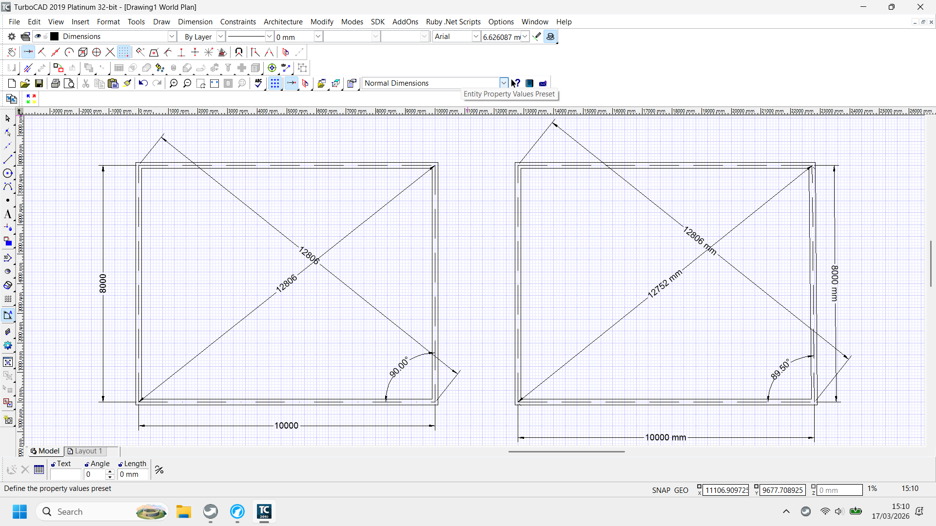Switch to the Layout 1 tab
Screen dimensions: 936x526
86,451
